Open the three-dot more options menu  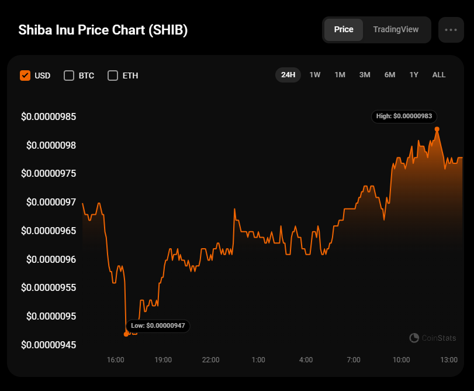(451, 30)
